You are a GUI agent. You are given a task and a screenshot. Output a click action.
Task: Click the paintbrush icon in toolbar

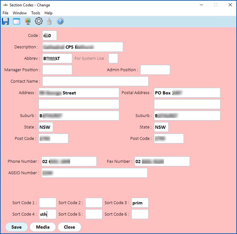click(x=49, y=21)
